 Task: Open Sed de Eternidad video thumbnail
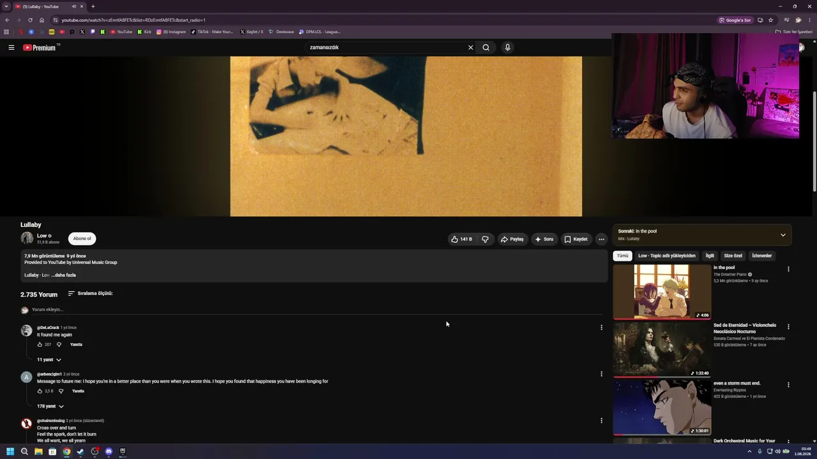pyautogui.click(x=662, y=349)
